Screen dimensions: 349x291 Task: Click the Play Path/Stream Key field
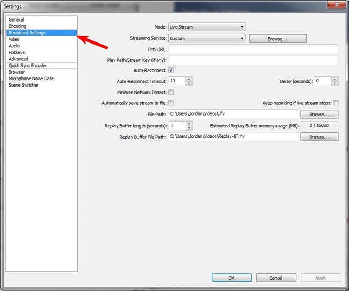tap(253, 60)
